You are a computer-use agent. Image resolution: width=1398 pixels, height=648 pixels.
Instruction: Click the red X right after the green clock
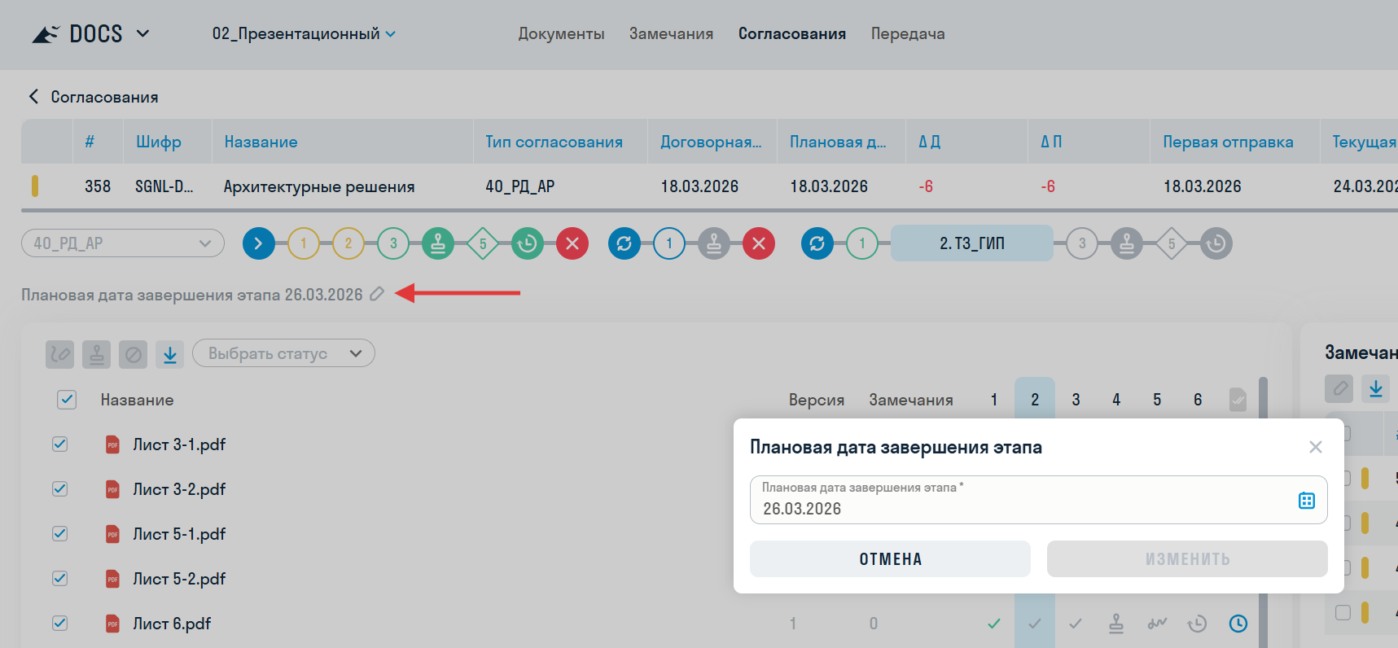(x=572, y=243)
